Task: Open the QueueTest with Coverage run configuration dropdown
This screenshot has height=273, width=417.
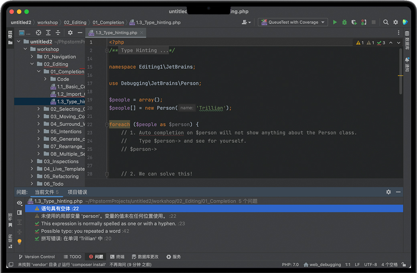Action: click(293, 22)
